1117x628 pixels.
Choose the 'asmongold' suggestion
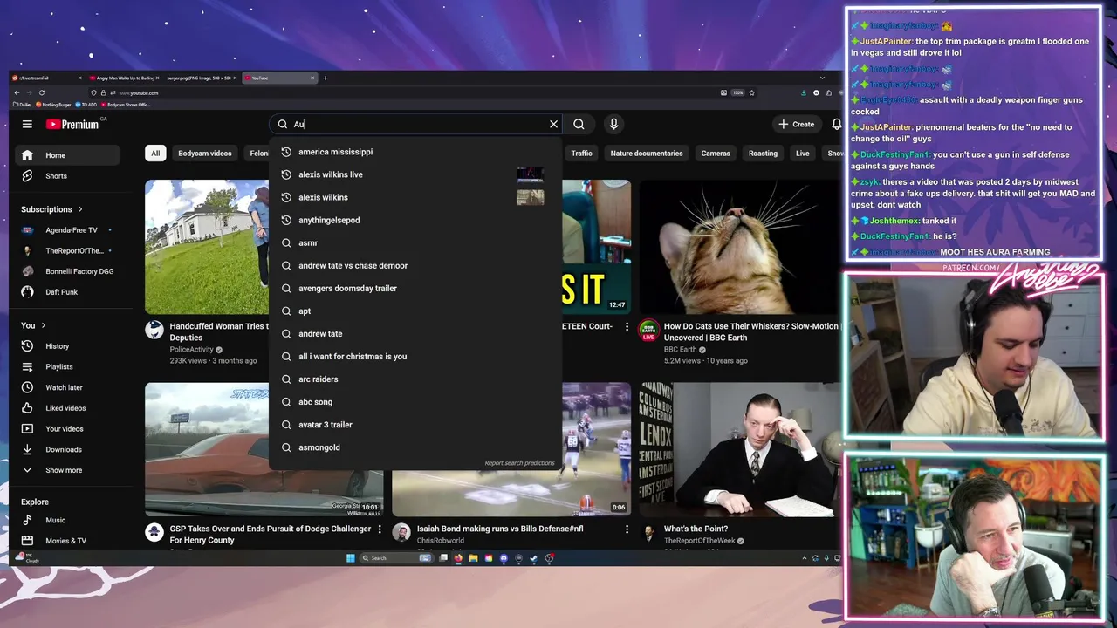(x=415, y=447)
